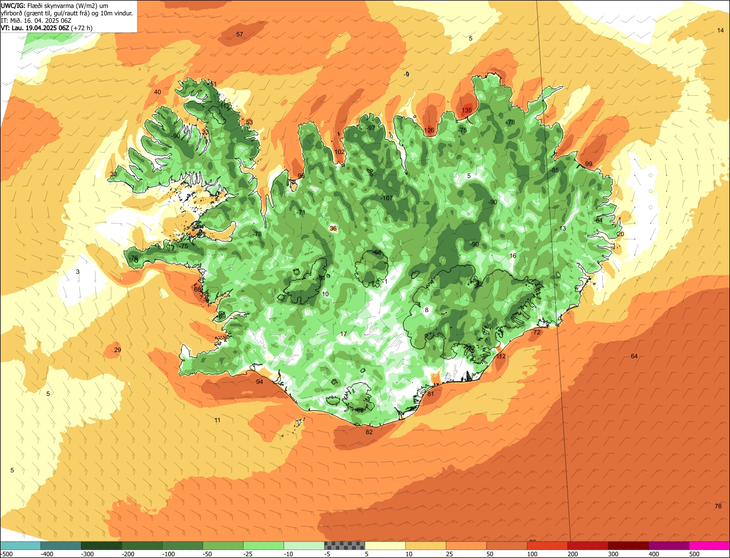Click the map value '8'
Image resolution: width=730 pixels, height=558 pixels.
click(426, 310)
